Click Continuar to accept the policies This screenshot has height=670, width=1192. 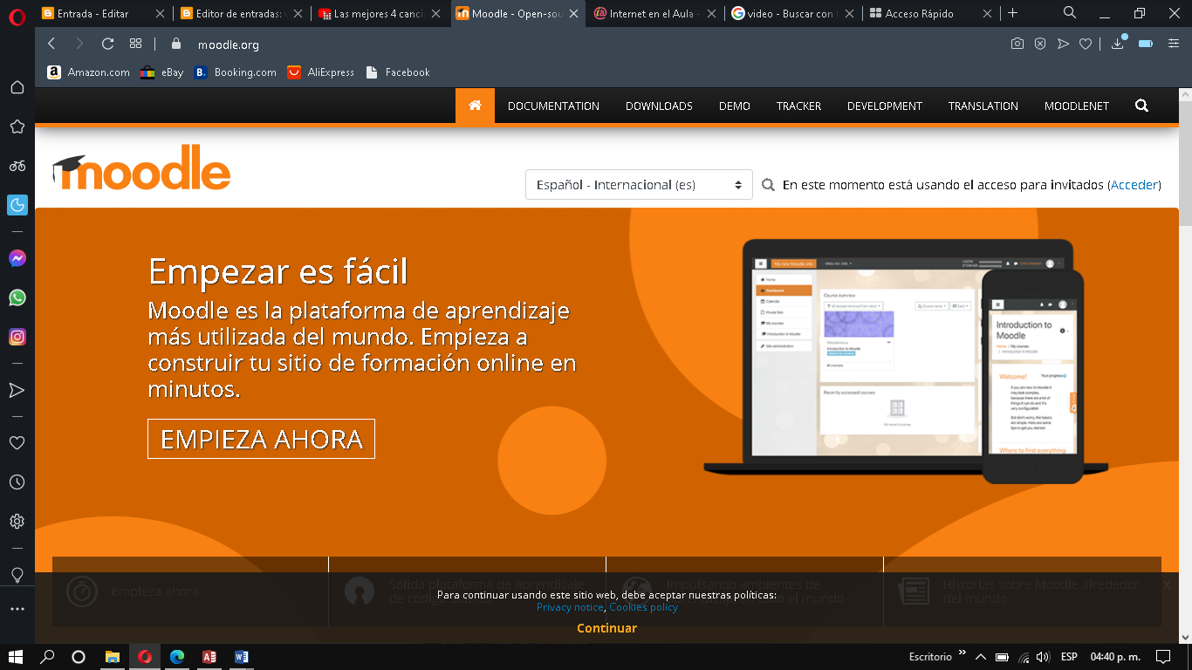606,627
